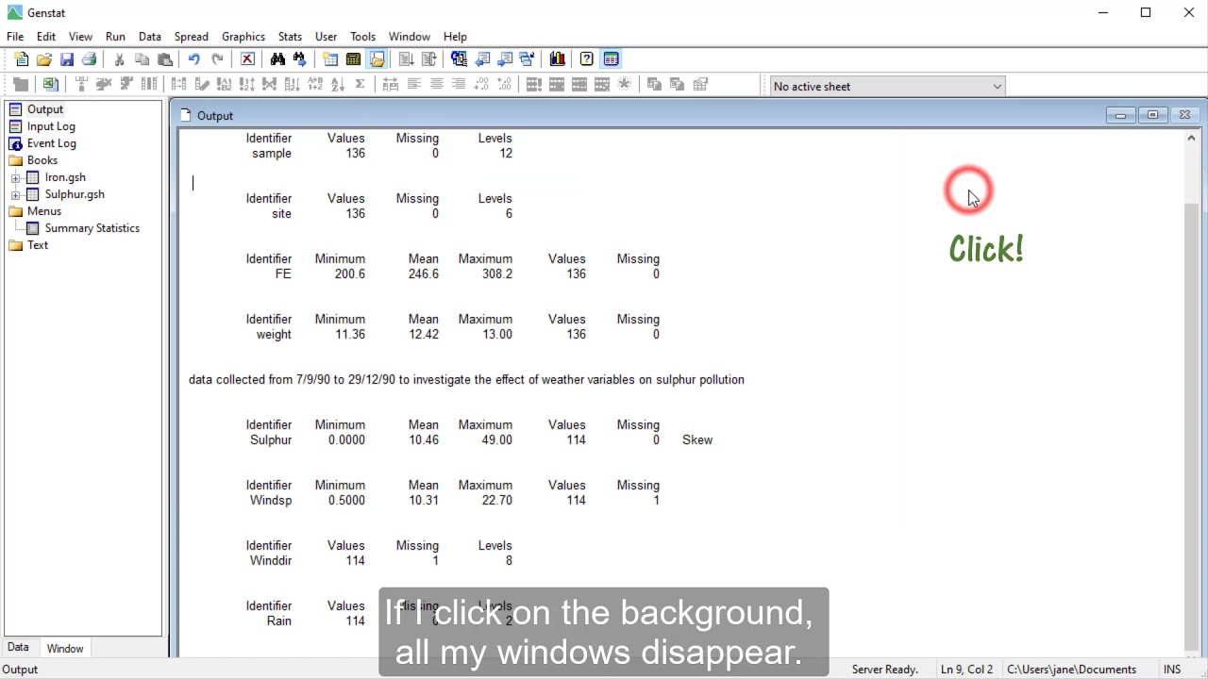This screenshot has width=1208, height=679.
Task: Select Input Log in the tree
Action: pos(51,126)
